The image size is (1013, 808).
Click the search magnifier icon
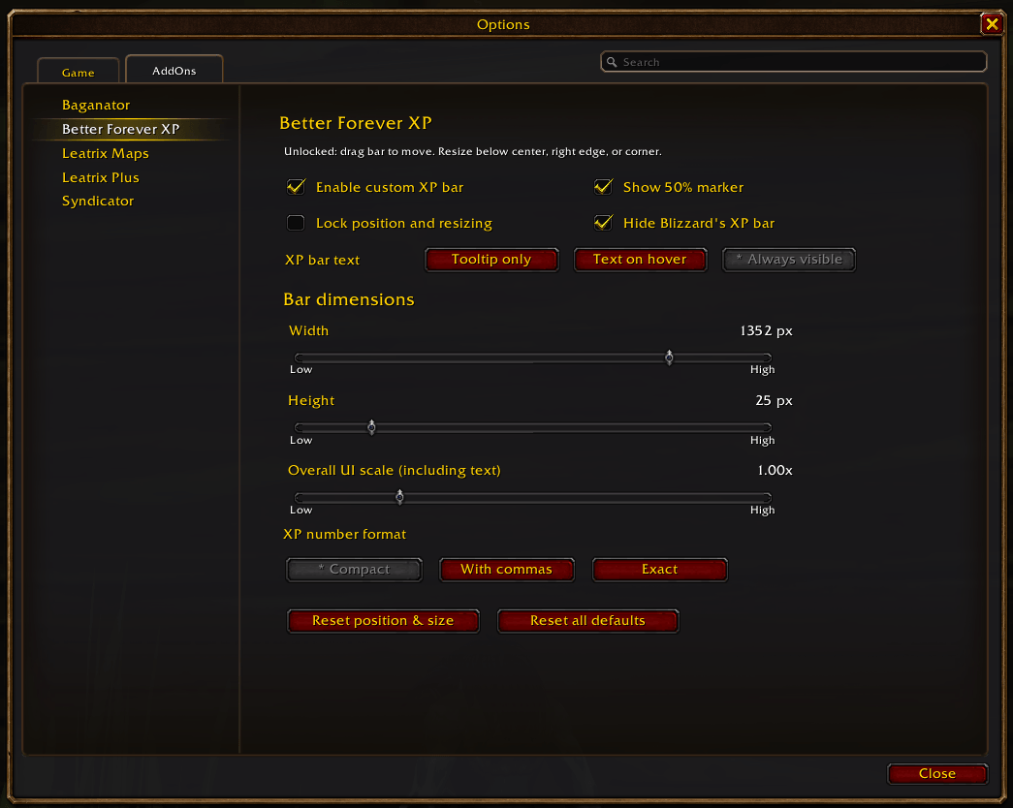[x=611, y=62]
